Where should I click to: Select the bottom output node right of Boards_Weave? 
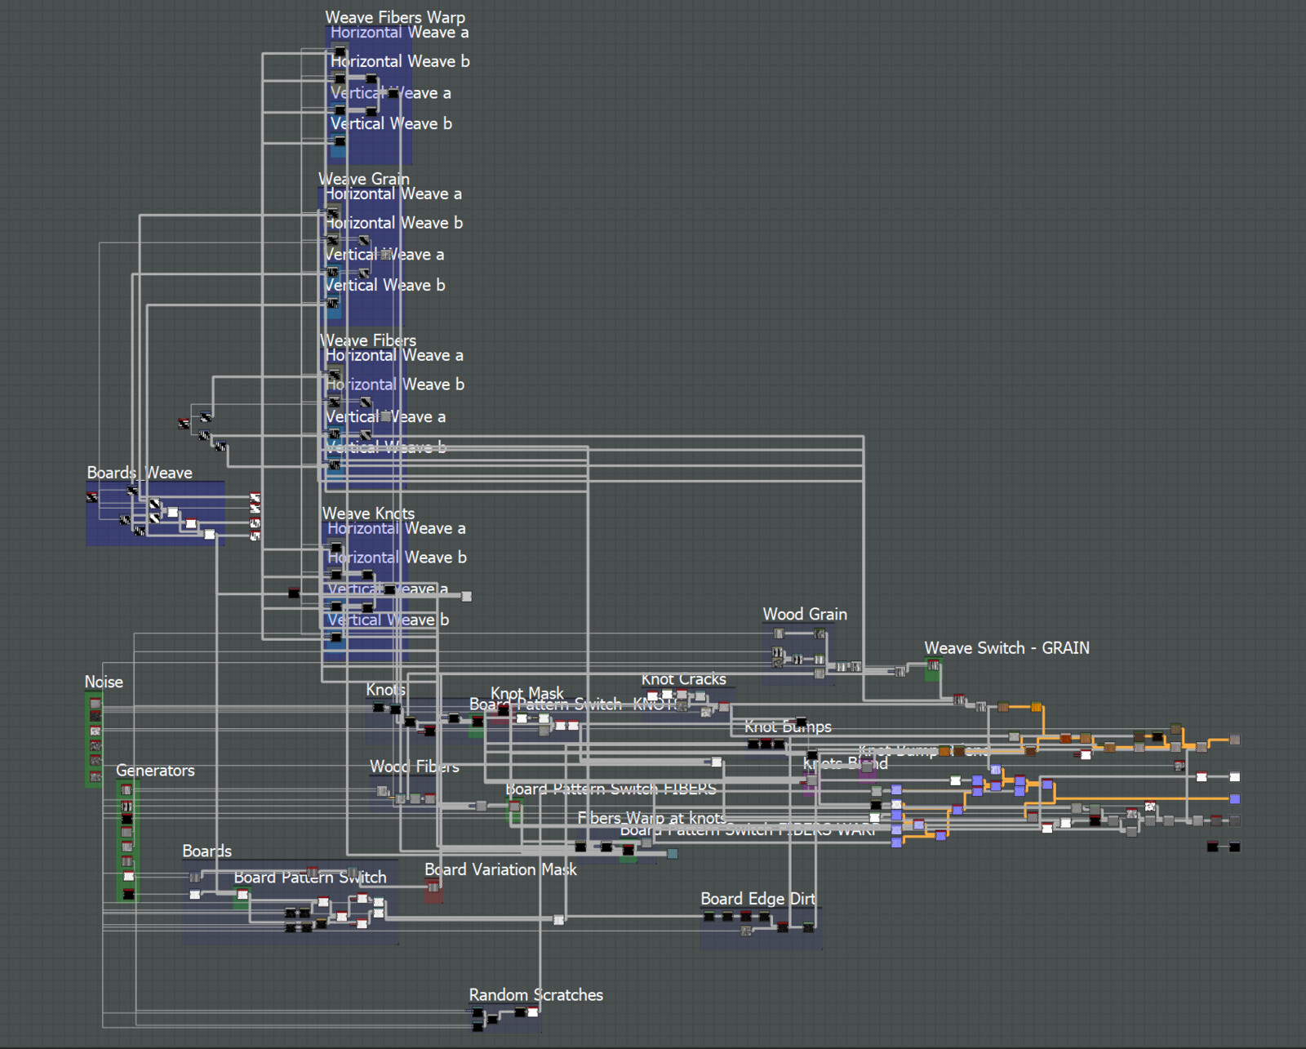(255, 536)
